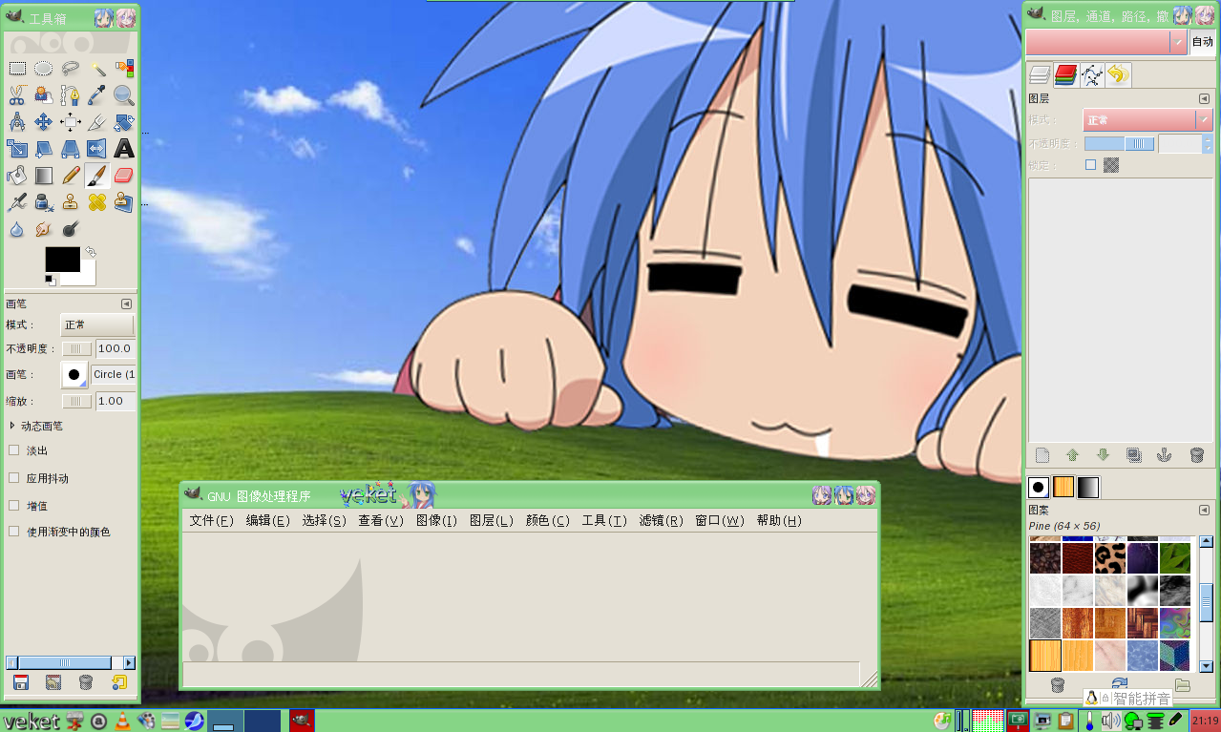Screen dimensions: 1221x732
Task: Select the Measure compass tool
Action: pos(16,121)
